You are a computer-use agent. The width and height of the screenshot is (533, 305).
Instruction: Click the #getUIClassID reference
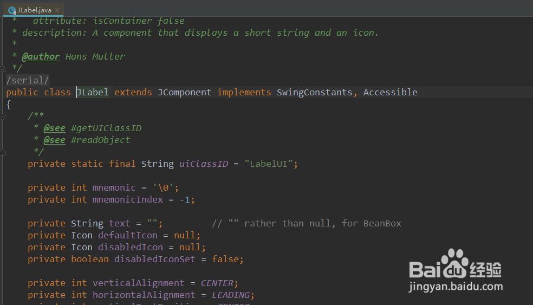[x=106, y=128]
